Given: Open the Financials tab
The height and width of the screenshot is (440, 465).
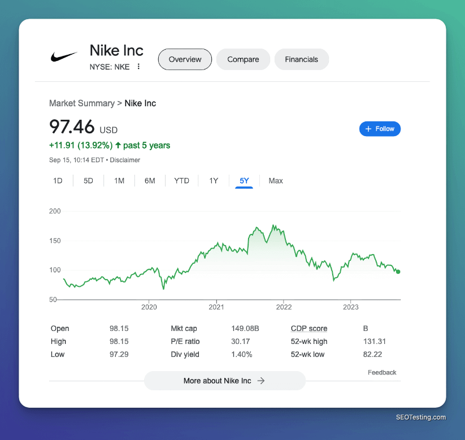Looking at the screenshot, I should [301, 59].
